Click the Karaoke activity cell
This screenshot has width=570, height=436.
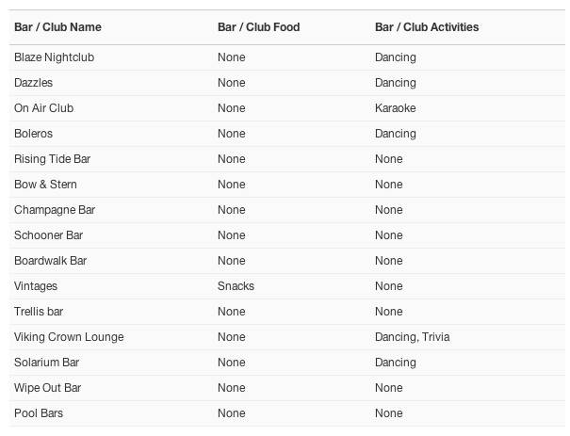395,108
